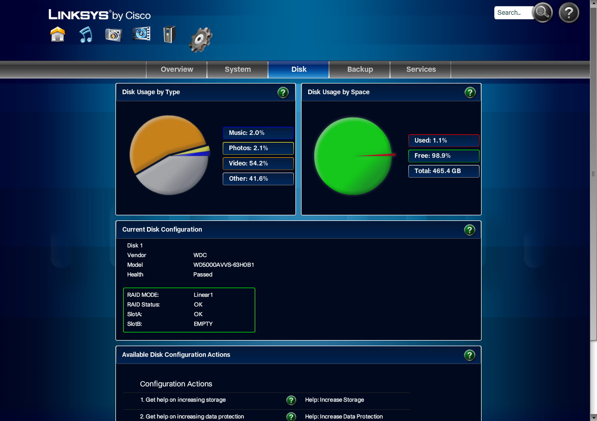Show help for Available Disk Configuration Actions
The image size is (597, 421).
coord(469,355)
